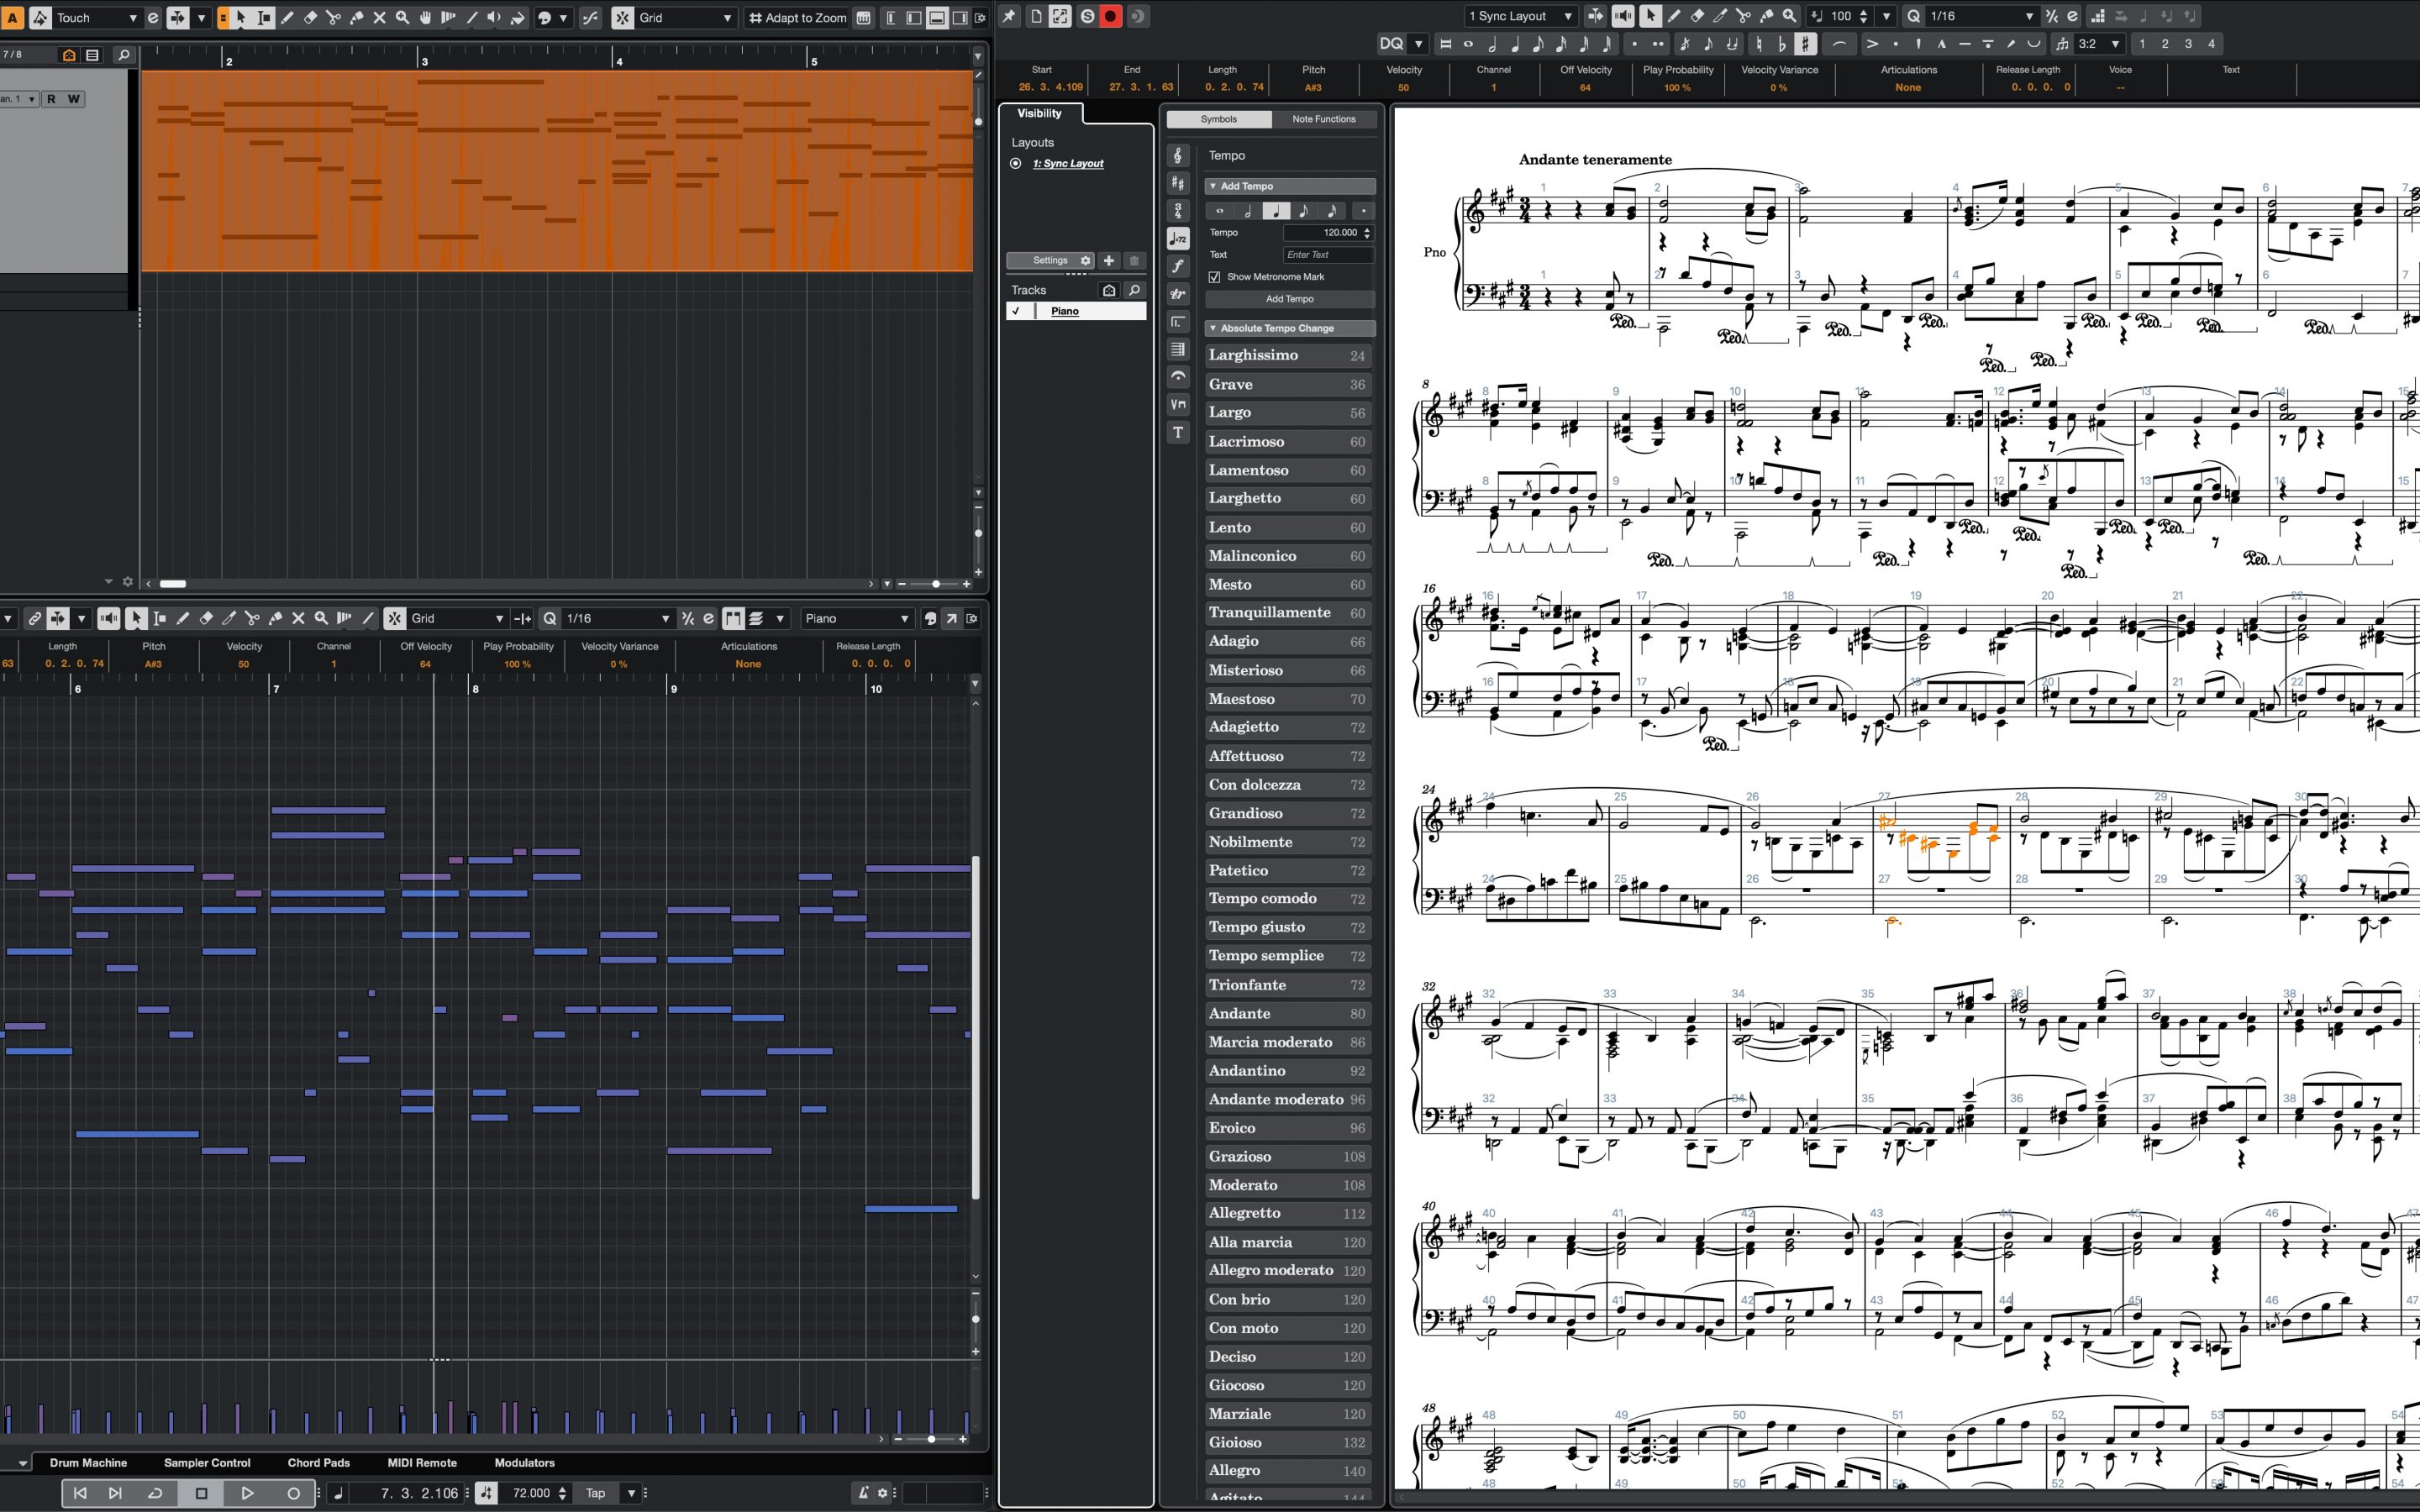The width and height of the screenshot is (2420, 1512).
Task: Open the DQ display quantize dropdown
Action: [x=1418, y=43]
